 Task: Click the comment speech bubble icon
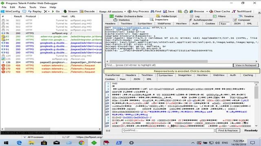click(24, 11)
